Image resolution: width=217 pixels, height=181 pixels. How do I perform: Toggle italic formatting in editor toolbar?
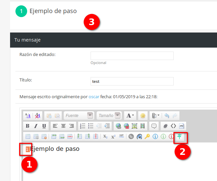[x=35, y=126]
